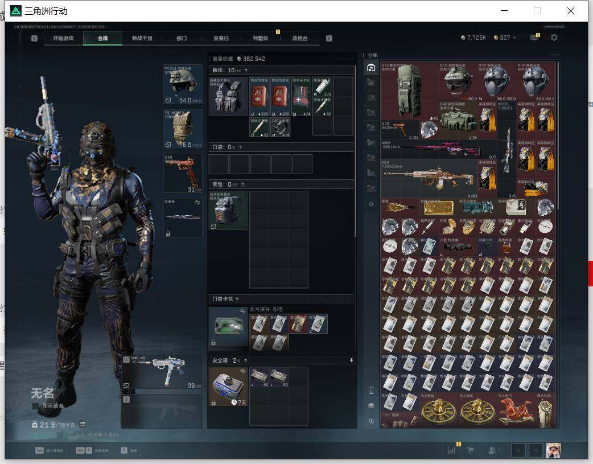
Task: Click the plus to add 927 currency
Action: pyautogui.click(x=514, y=38)
